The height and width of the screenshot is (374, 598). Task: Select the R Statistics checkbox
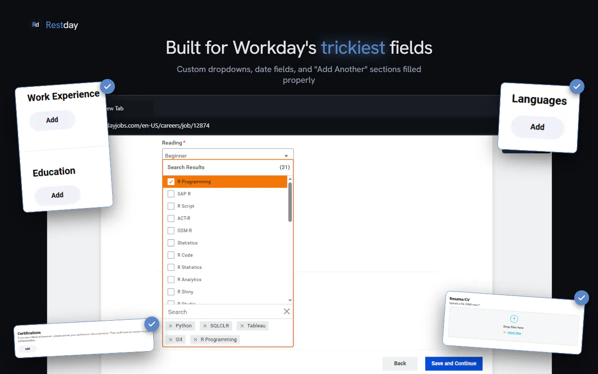[171, 267]
